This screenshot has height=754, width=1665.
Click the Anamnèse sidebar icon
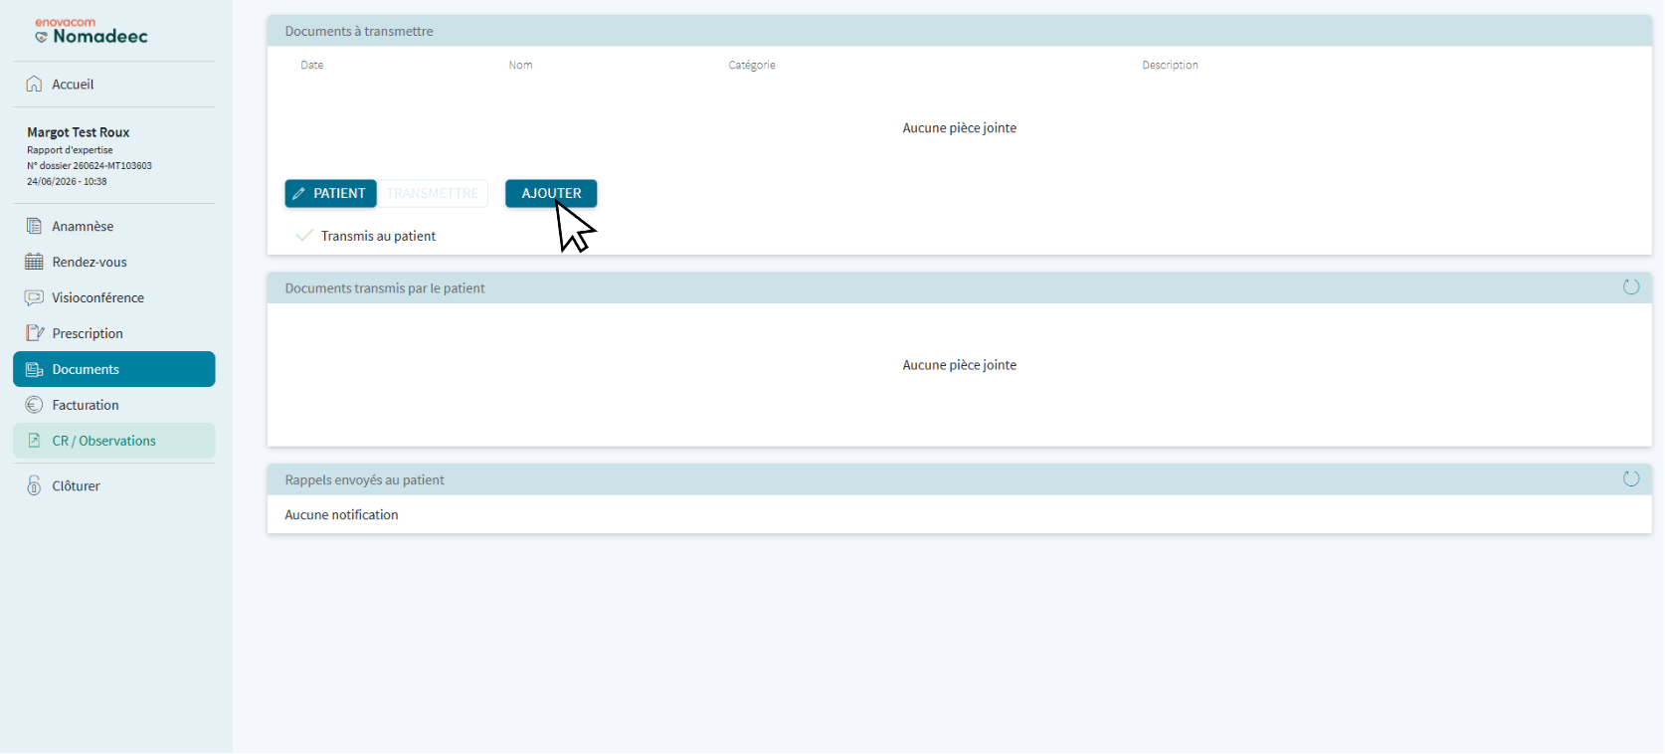pos(34,226)
